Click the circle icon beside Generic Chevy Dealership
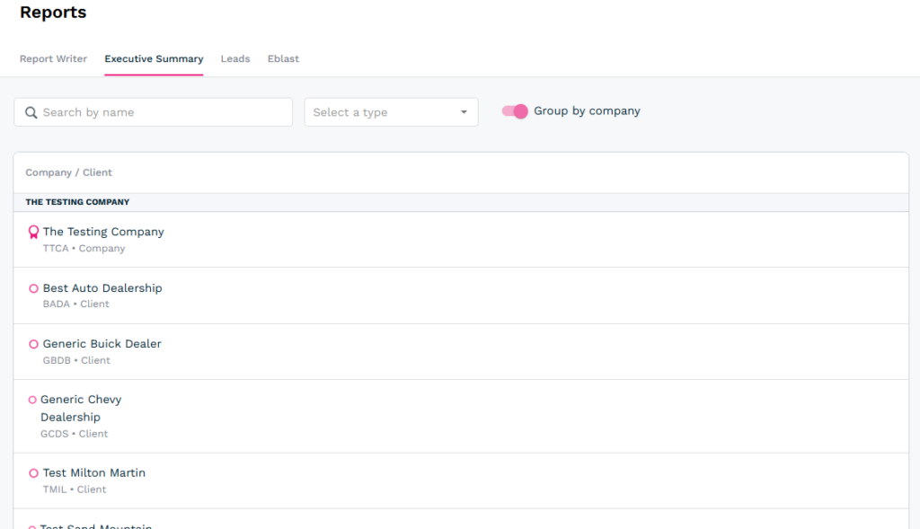The width and height of the screenshot is (920, 529). click(x=32, y=400)
